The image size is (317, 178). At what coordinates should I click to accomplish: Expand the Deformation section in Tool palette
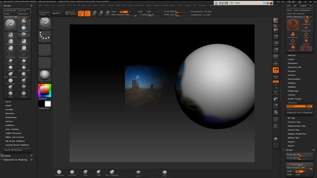(x=294, y=79)
